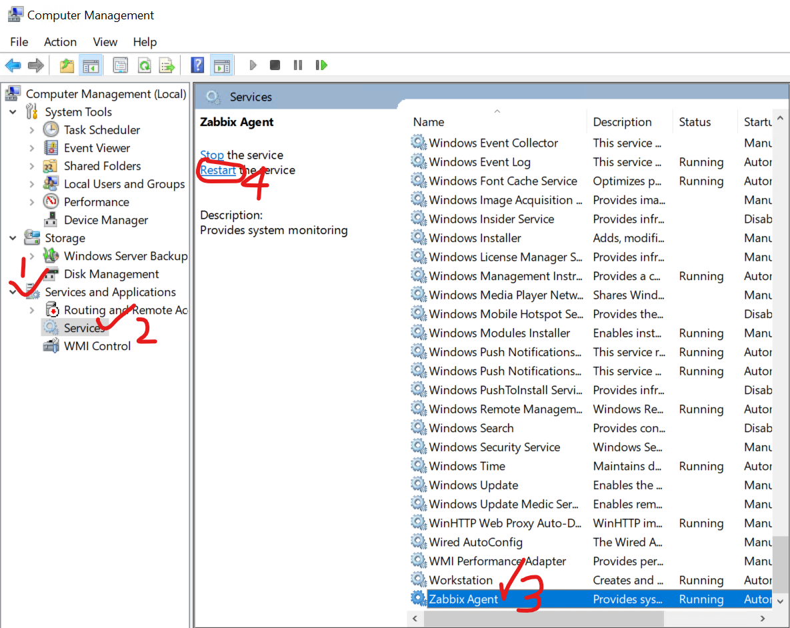This screenshot has height=628, width=790.
Task: Select Routing and Remote Access node
Action: pos(126,310)
